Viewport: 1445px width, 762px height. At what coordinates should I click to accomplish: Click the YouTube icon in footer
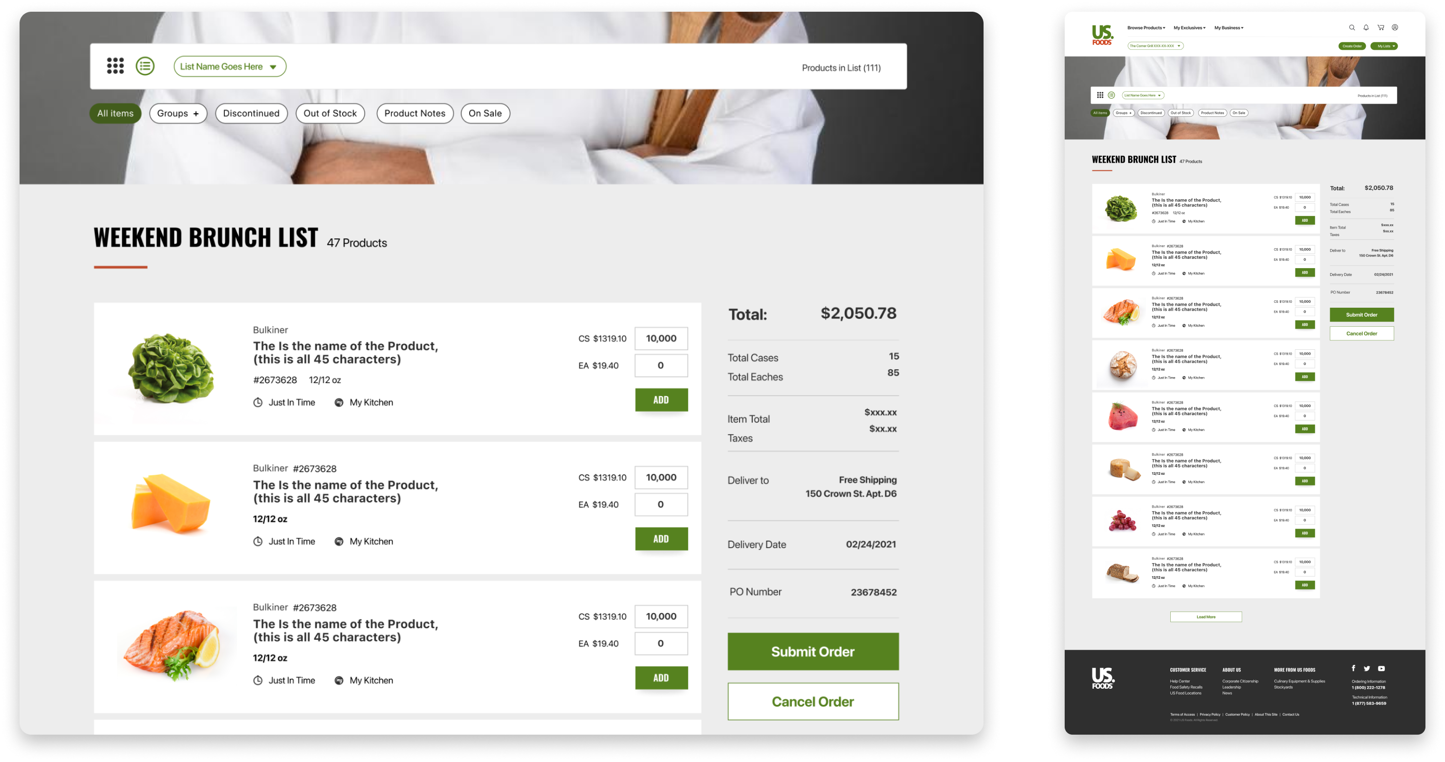1381,668
